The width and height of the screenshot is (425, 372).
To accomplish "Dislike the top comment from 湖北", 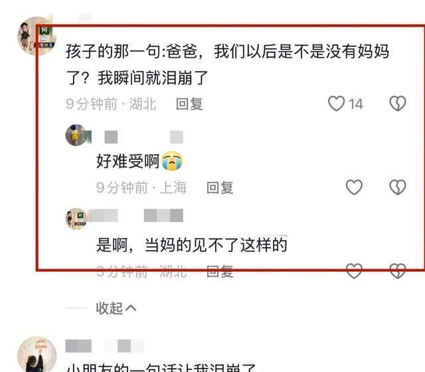I will coord(398,103).
